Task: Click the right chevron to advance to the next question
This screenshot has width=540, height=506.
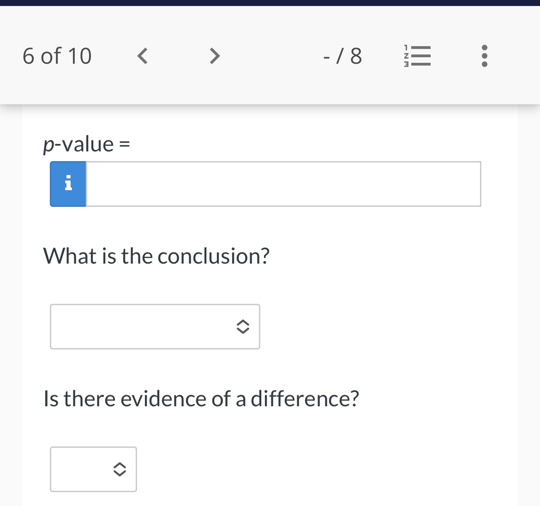Action: pyautogui.click(x=214, y=56)
